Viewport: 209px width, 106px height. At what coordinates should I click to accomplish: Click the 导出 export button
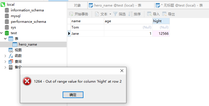point(169,14)
